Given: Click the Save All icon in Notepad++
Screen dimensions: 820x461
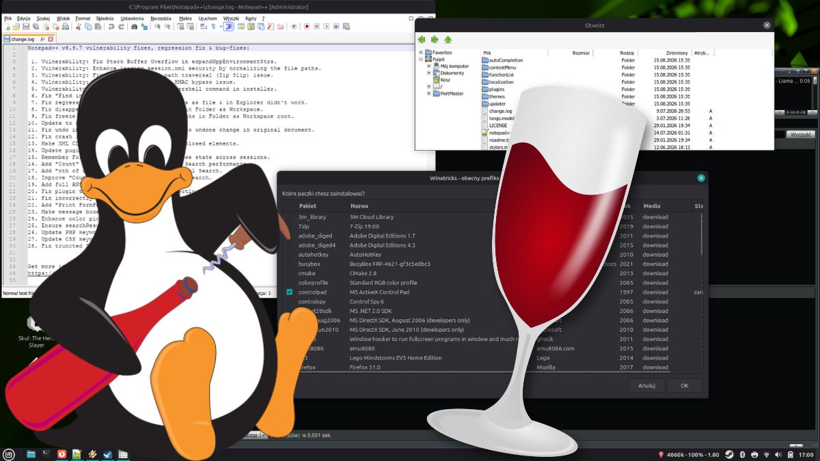Looking at the screenshot, I should [36, 27].
